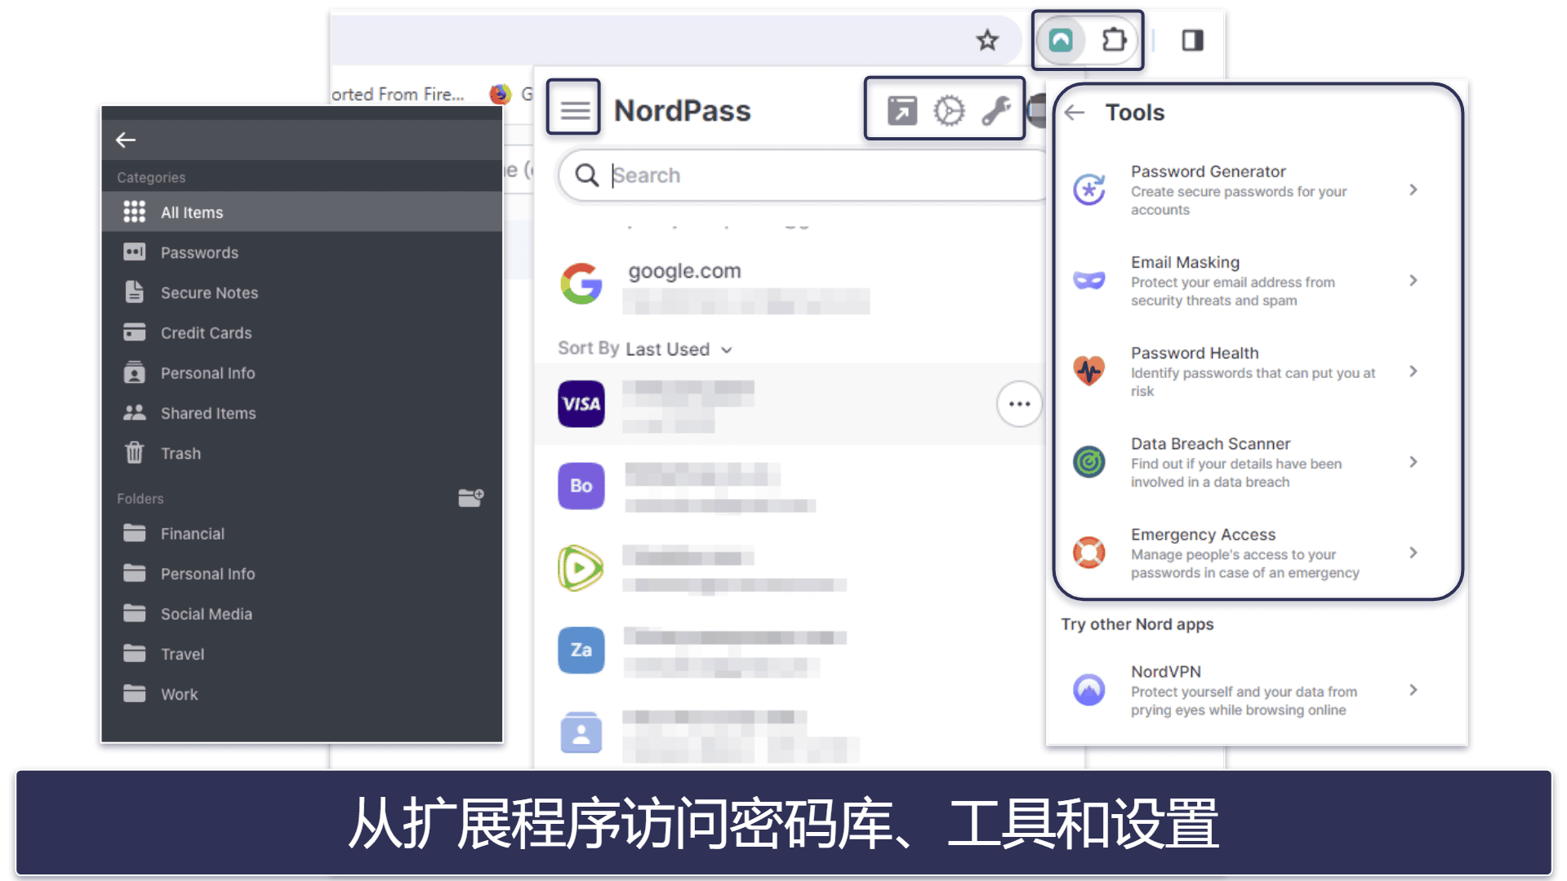Expand Password Health chevron
This screenshot has height=881, width=1567.
(1413, 371)
